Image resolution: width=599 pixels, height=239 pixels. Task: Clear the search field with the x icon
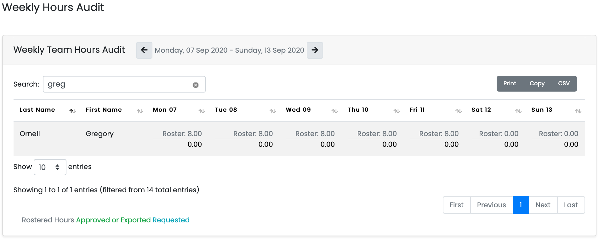pos(196,85)
